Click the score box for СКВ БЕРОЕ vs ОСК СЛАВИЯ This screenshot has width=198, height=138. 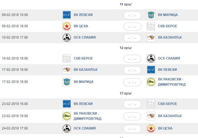(132, 59)
